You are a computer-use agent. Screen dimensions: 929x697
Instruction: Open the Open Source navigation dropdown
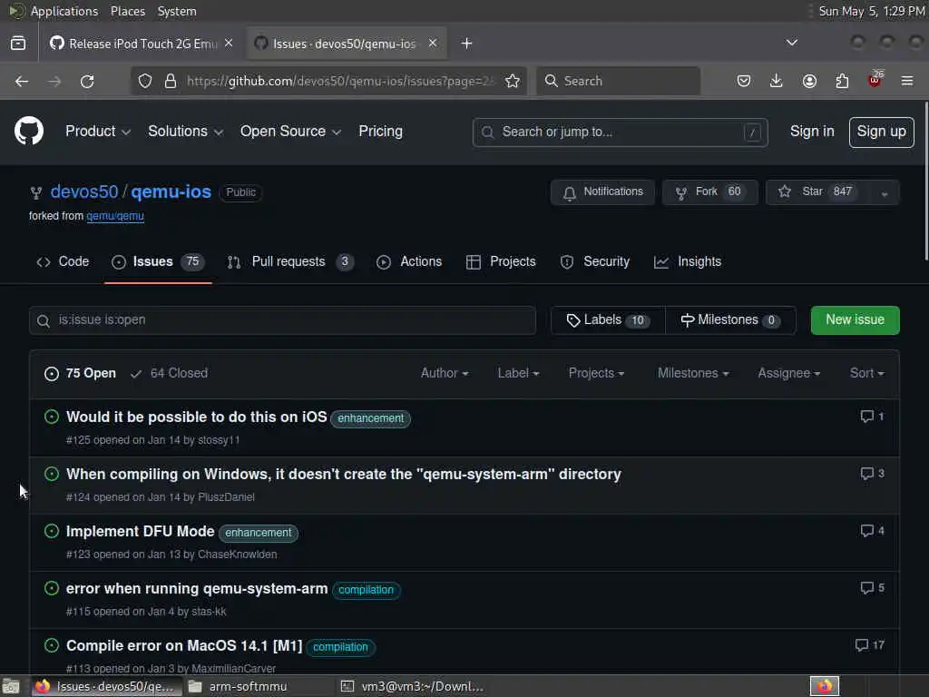point(290,132)
